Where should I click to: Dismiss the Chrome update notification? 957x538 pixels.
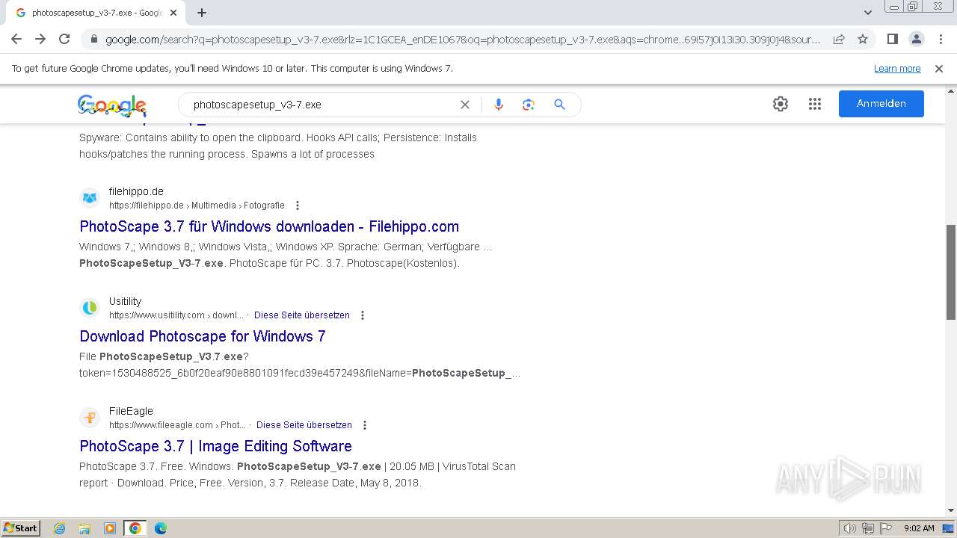click(x=939, y=69)
